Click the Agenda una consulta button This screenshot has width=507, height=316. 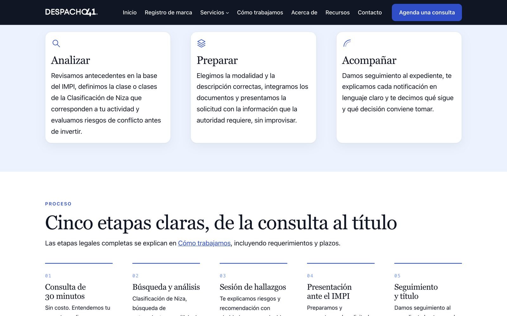click(x=427, y=12)
